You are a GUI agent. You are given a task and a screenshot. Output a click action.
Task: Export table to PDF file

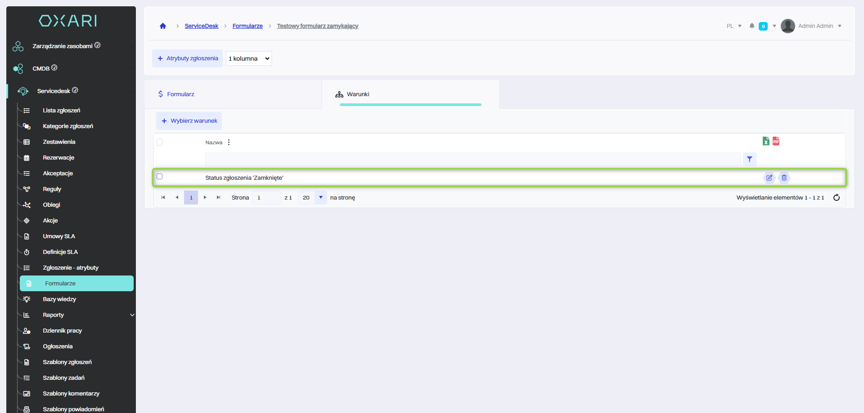pos(776,141)
